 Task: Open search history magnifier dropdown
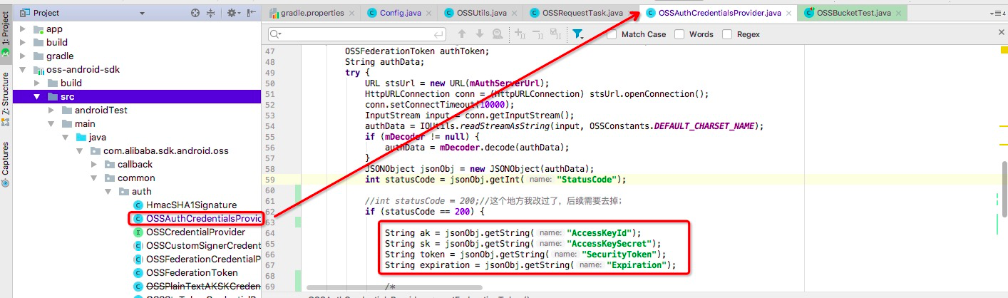(277, 34)
